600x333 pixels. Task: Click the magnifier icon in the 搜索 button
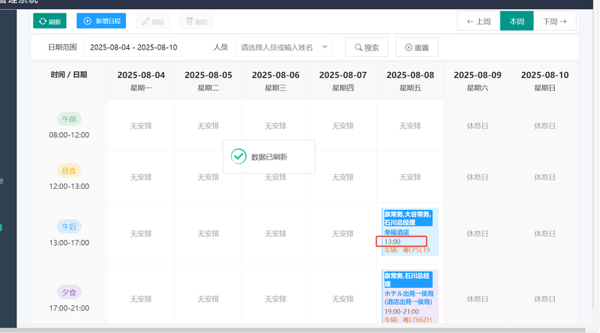point(358,47)
